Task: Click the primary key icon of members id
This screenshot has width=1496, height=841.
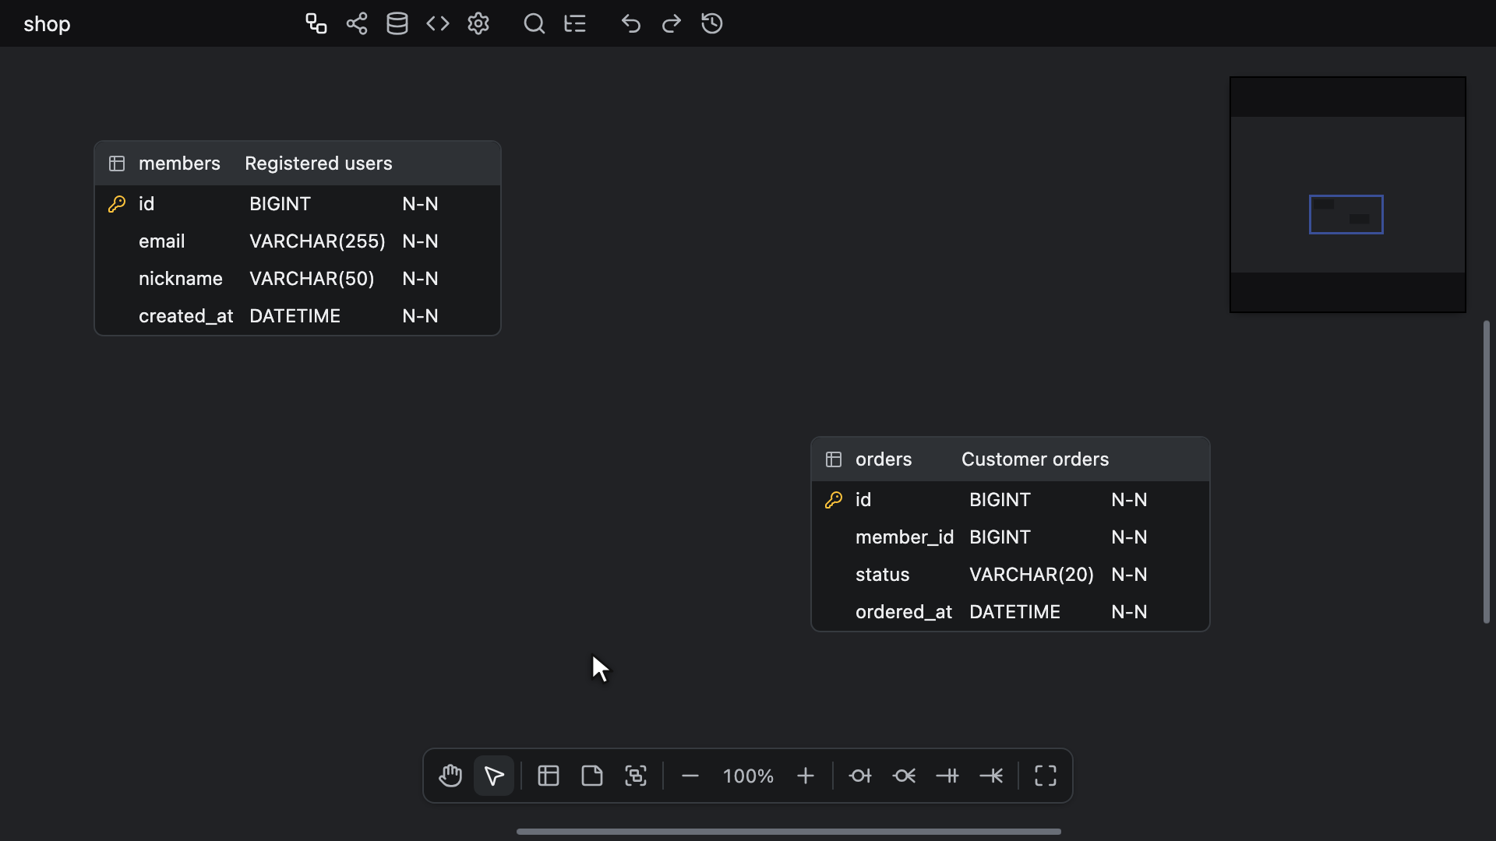Action: click(x=117, y=204)
